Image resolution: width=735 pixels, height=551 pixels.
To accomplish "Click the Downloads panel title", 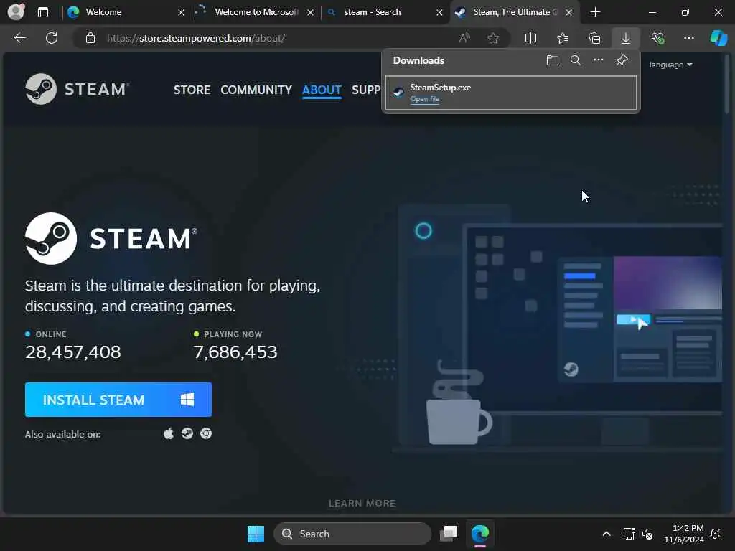I will (418, 60).
